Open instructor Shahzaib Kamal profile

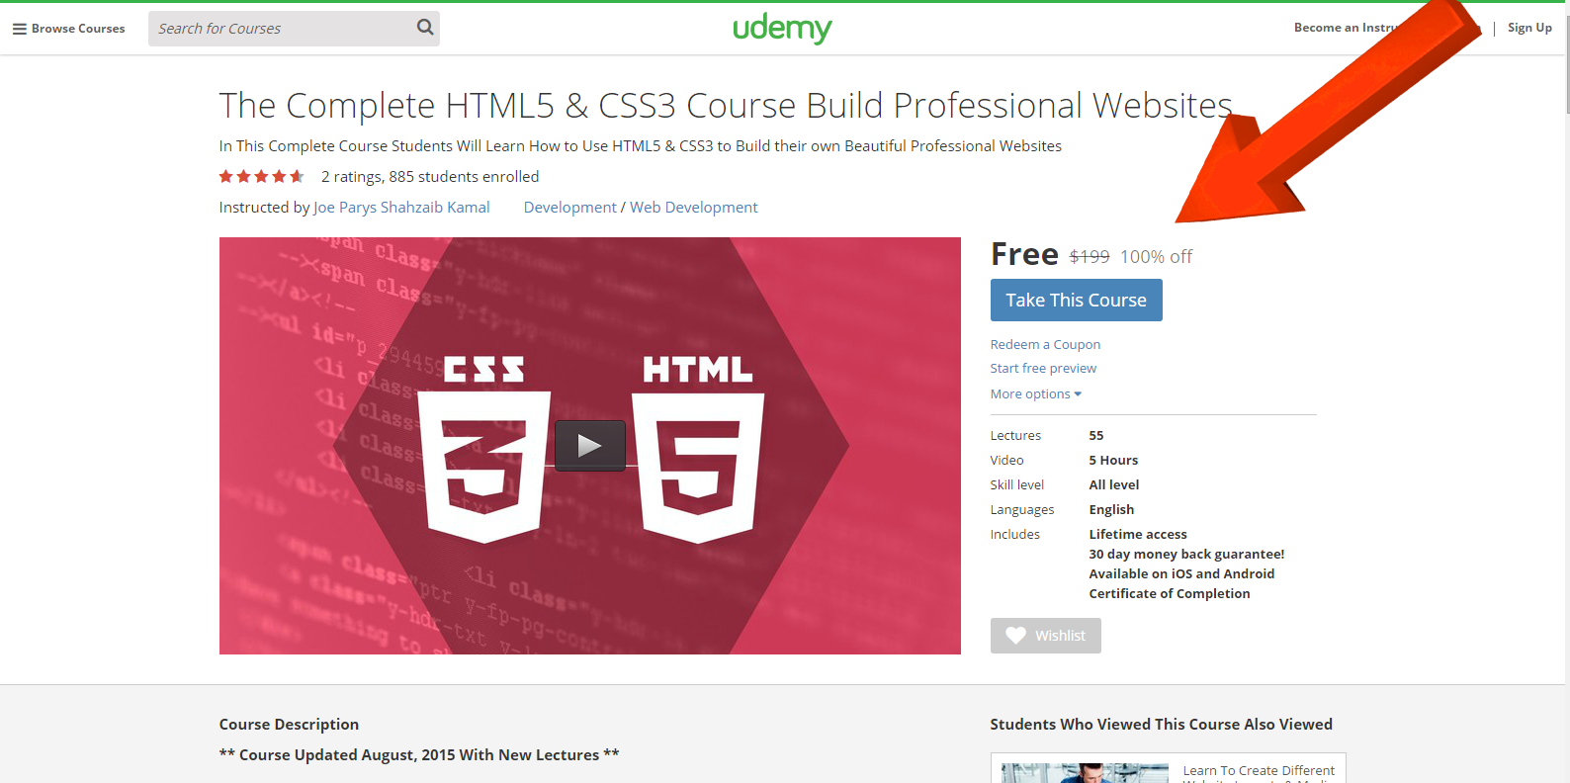click(435, 208)
